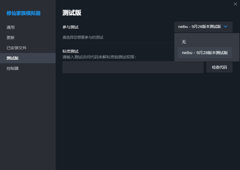Image resolution: width=240 pixels, height=170 pixels.
Task: Collapse the 参与测试 beta dropdown
Action: (203, 27)
